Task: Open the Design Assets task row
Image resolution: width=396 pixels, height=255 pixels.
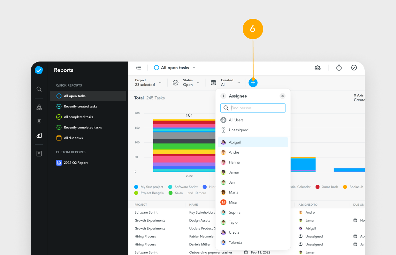Action: [200, 220]
